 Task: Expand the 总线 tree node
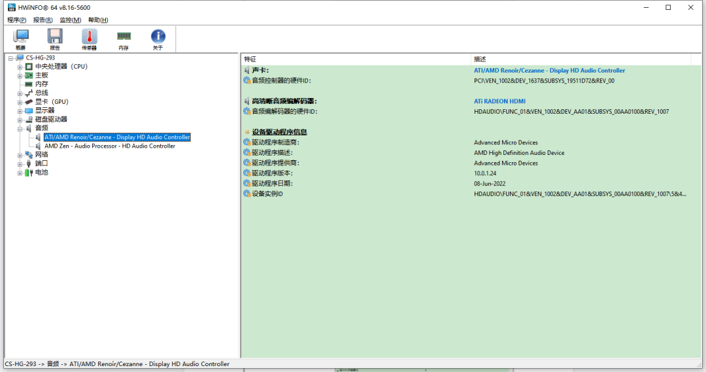tap(20, 93)
